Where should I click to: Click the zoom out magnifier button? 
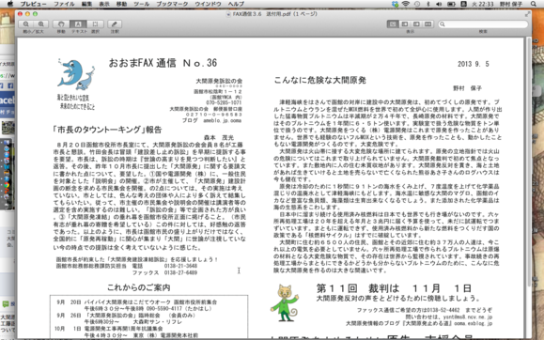(26, 23)
